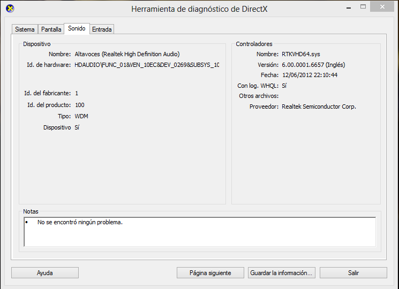
Task: Click the Controladores group heading
Action: (x=254, y=44)
